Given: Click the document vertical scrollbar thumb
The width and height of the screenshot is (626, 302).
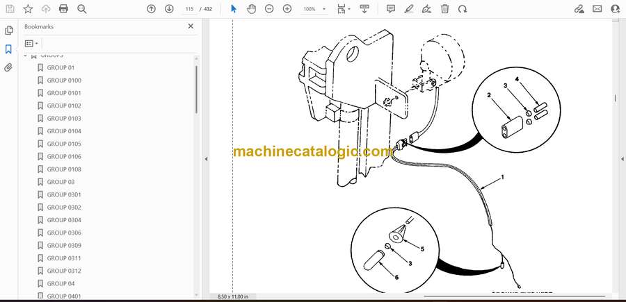Looking at the screenshot, I should pyautogui.click(x=616, y=99).
